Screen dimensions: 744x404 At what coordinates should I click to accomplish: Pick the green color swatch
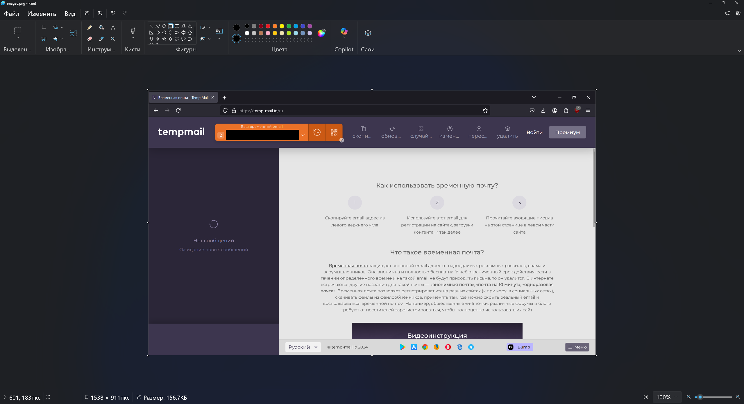pos(289,26)
